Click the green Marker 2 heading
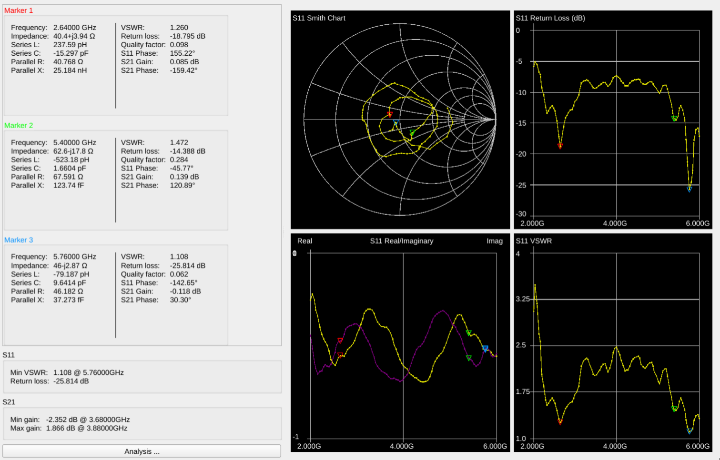Viewport: 720px width, 460px height. (19, 125)
